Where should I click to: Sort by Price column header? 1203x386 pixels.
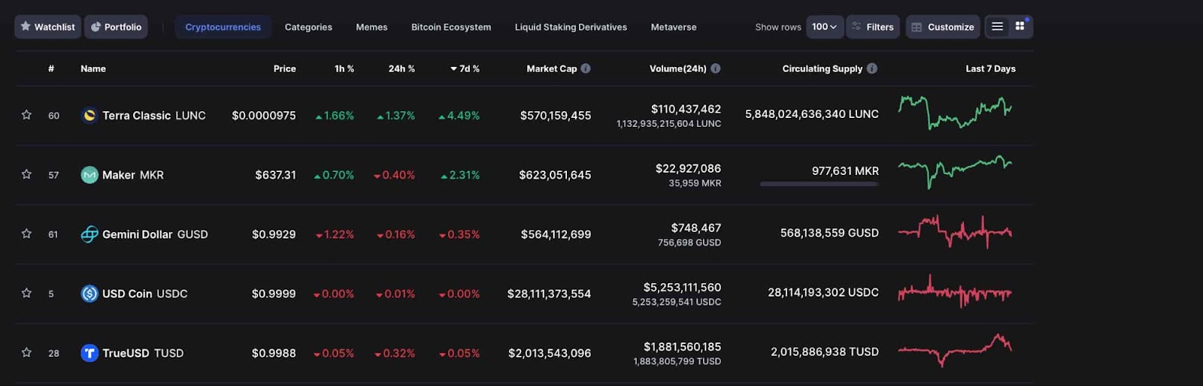[284, 68]
